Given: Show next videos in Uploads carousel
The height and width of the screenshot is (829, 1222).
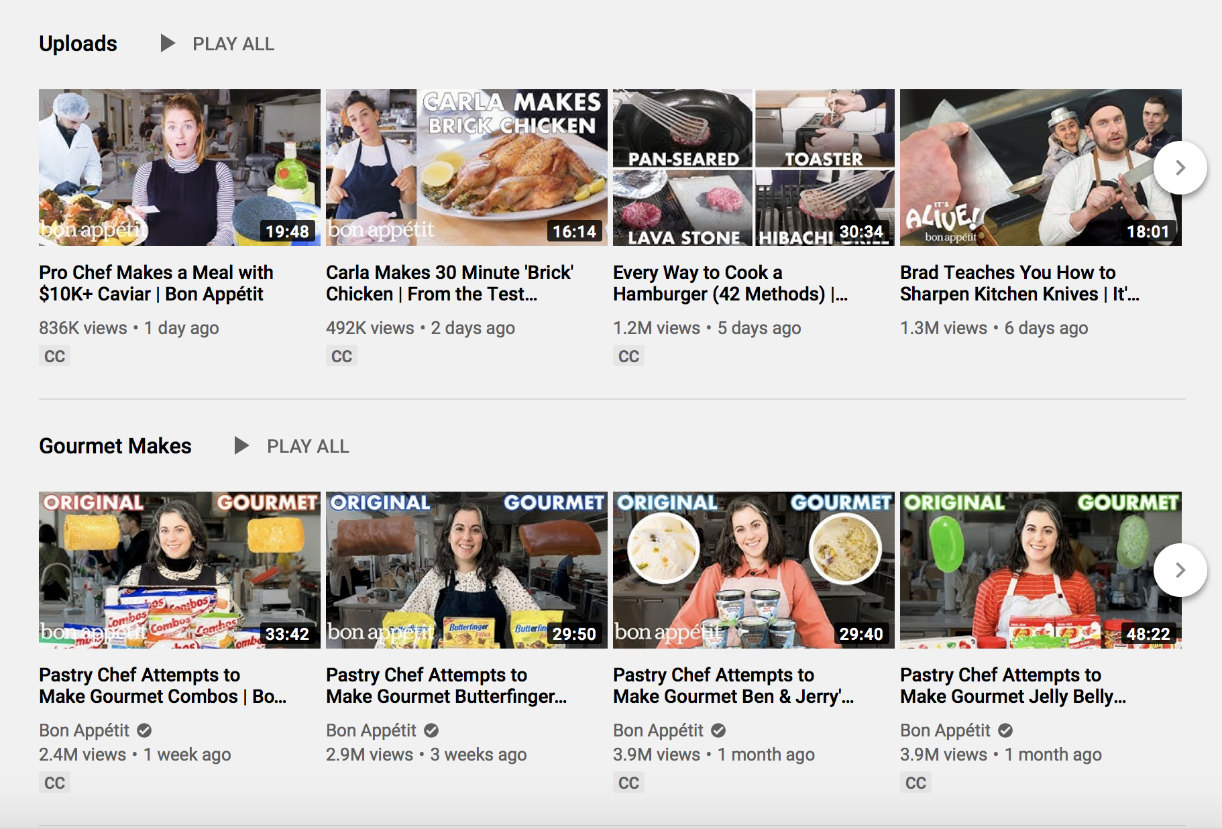Looking at the screenshot, I should 1180,168.
